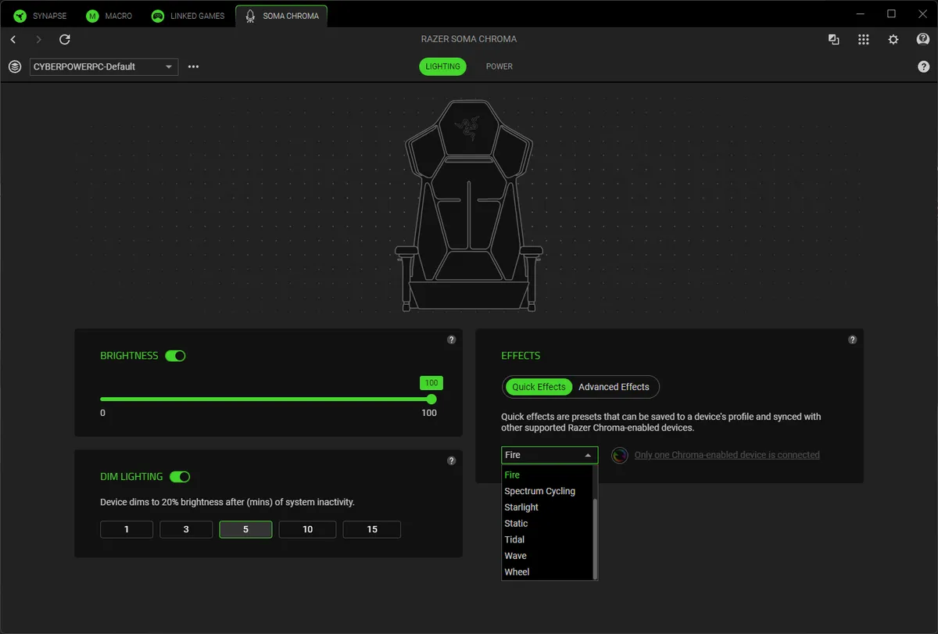This screenshot has height=634, width=938.
Task: Open the Macro tab
Action: click(111, 16)
